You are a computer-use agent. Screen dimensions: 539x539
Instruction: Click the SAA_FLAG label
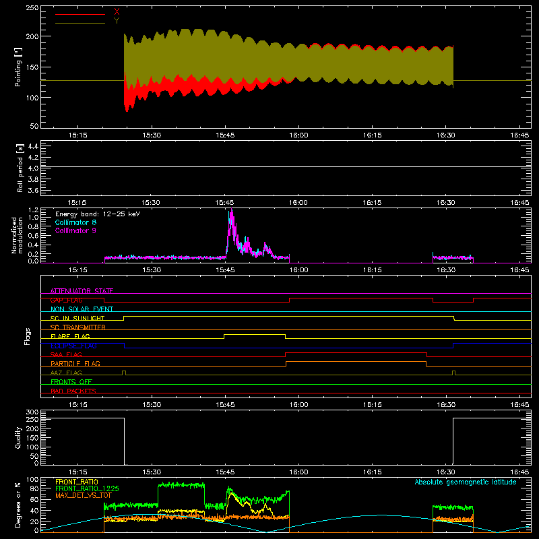[x=66, y=354]
